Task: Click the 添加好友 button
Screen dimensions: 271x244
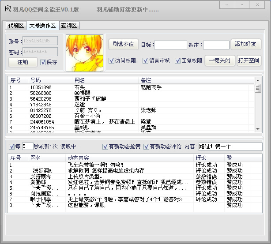Action: pos(246,44)
